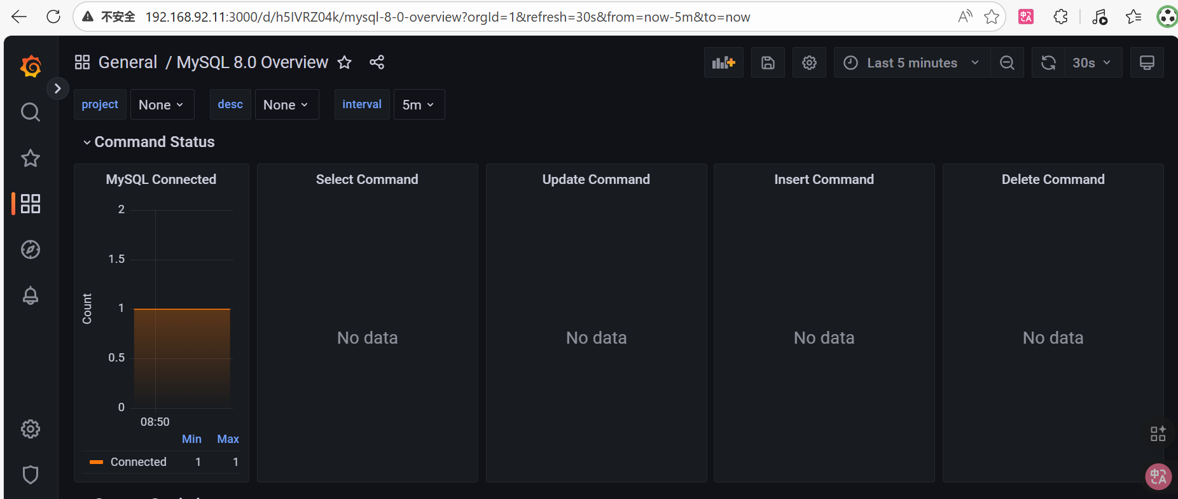Click the interval variable label
The image size is (1178, 499).
click(362, 104)
